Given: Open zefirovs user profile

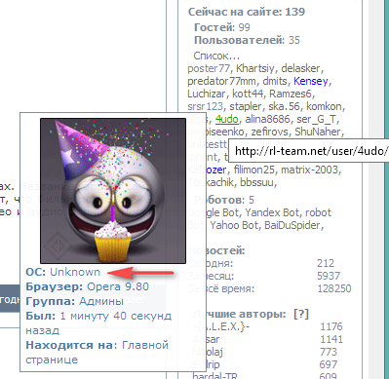Looking at the screenshot, I should [269, 132].
